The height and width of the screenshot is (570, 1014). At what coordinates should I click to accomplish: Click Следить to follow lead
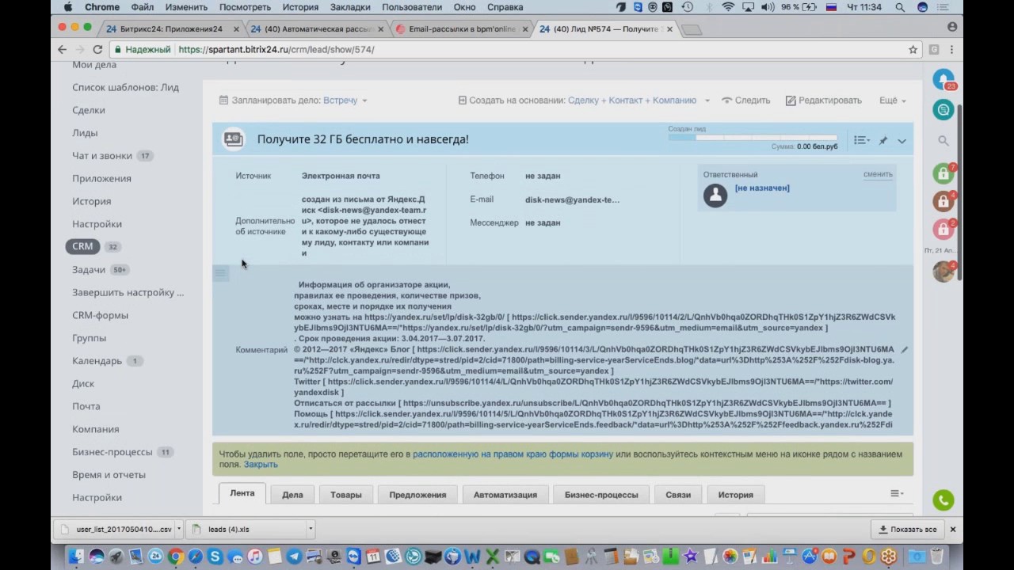(x=745, y=101)
